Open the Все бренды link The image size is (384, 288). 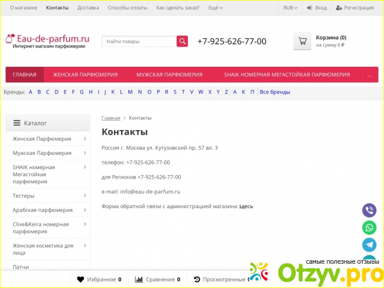(275, 92)
